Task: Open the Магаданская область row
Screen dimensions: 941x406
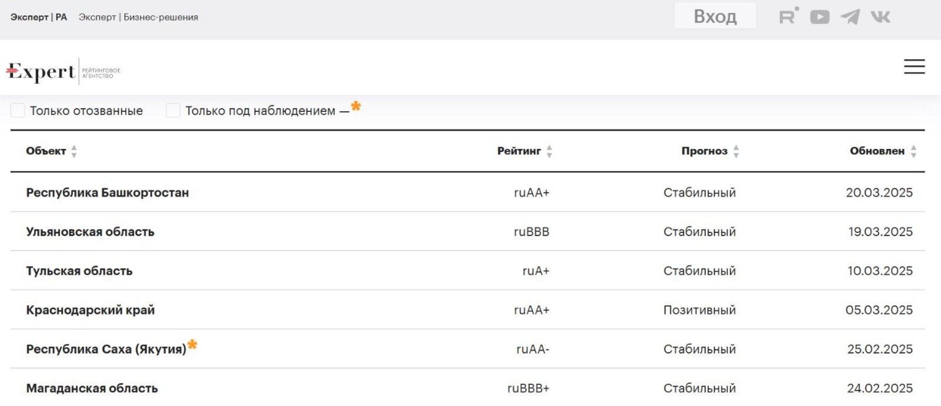Action: coord(92,388)
